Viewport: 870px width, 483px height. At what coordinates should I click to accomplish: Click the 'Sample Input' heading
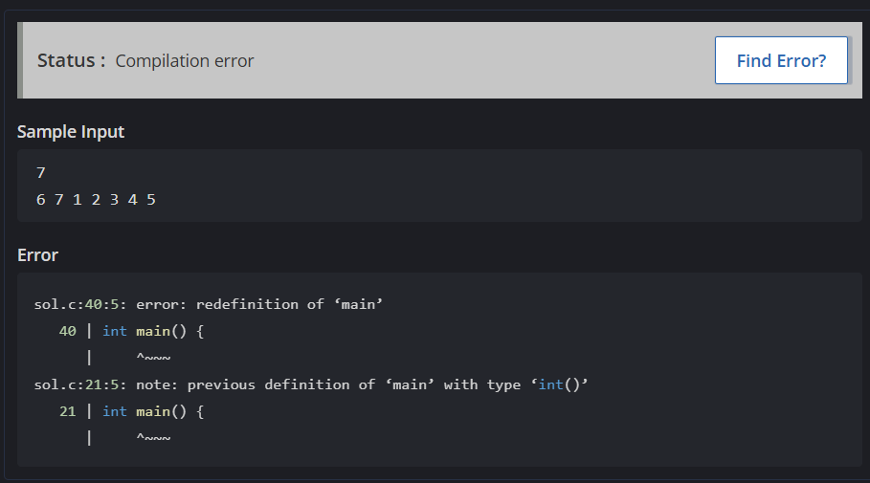coord(71,132)
